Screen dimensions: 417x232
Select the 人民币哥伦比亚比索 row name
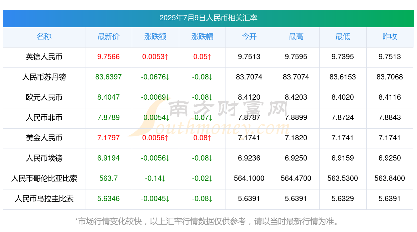coord(44,178)
